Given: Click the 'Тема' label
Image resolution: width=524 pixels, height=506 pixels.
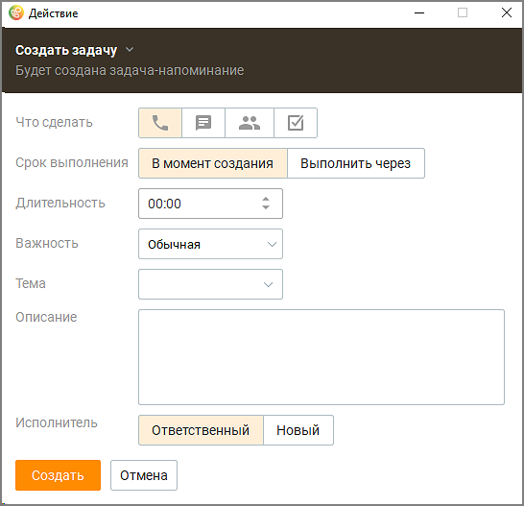Looking at the screenshot, I should click(x=31, y=283).
